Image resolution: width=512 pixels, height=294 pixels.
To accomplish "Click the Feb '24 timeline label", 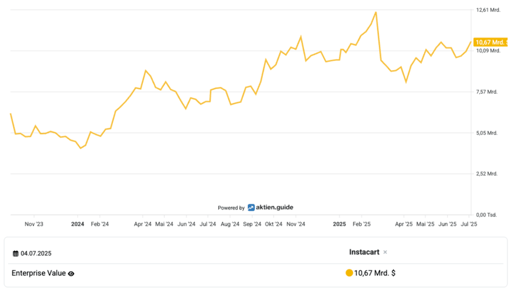I will point(100,224).
